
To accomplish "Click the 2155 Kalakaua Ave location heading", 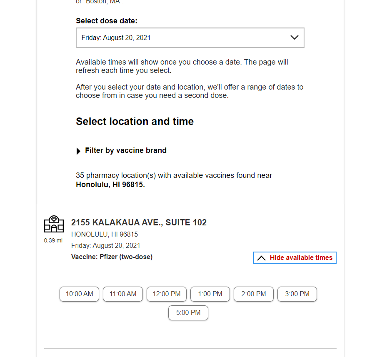I will point(139,222).
